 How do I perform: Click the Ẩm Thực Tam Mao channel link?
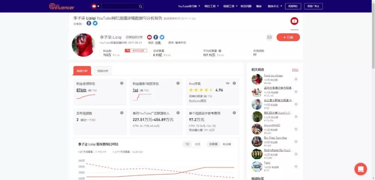pos(275,137)
